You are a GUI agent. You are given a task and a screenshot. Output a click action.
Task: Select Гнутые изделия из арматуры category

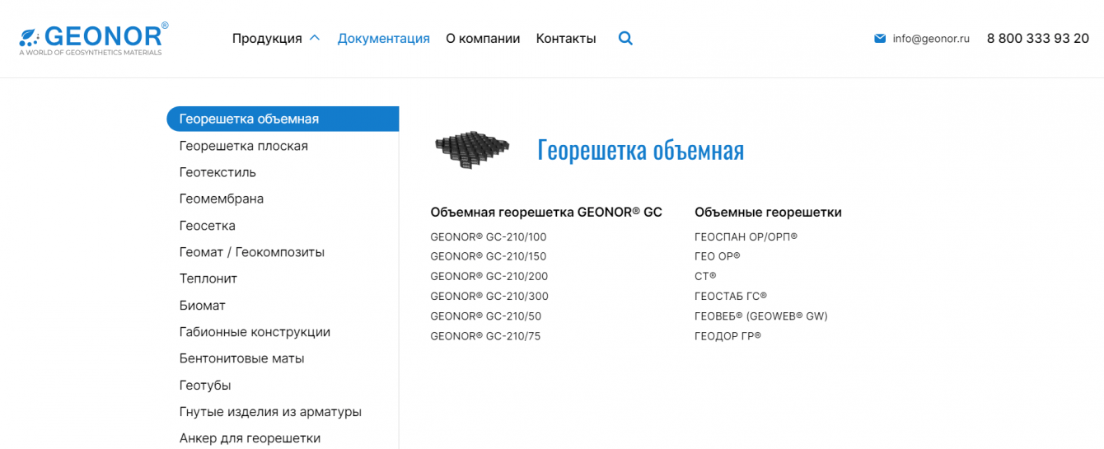tap(270, 412)
